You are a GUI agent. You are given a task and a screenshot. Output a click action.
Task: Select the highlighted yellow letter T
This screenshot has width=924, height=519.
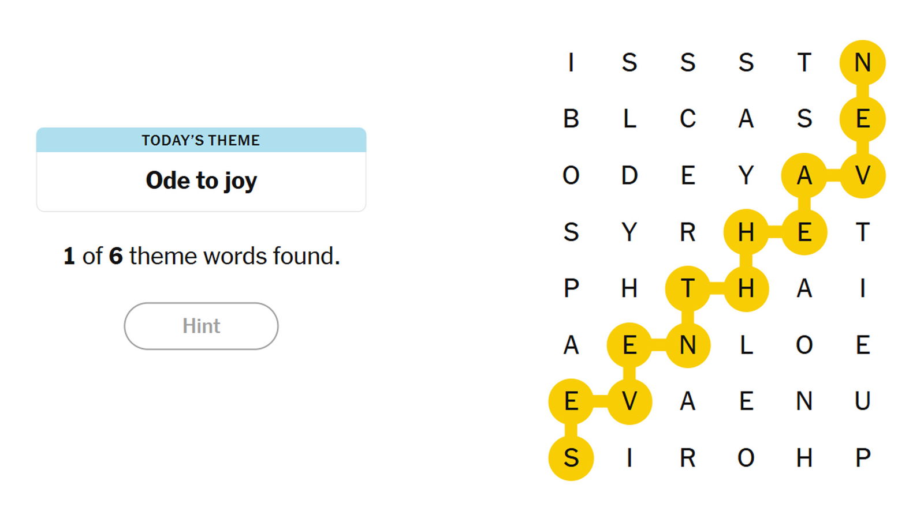pyautogui.click(x=687, y=288)
